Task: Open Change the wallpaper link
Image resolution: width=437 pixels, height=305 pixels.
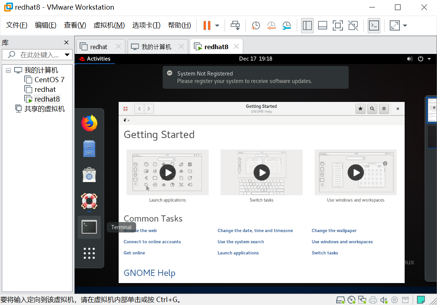Action: 334,231
